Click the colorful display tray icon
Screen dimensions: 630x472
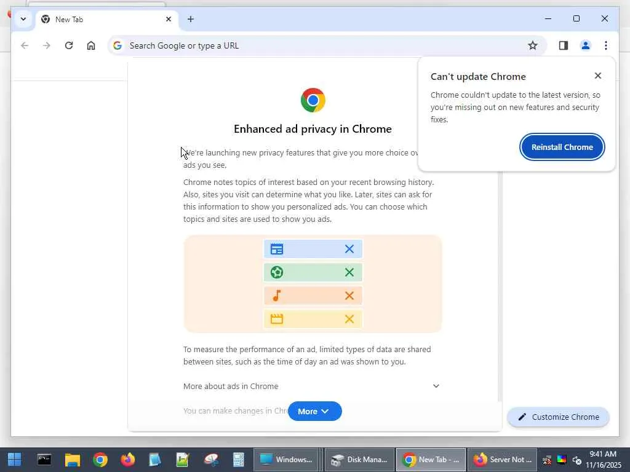click(562, 460)
